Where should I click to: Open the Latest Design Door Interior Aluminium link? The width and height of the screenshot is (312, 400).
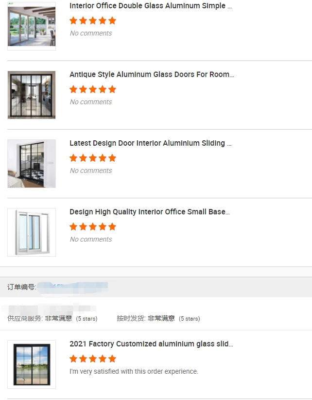click(x=151, y=143)
